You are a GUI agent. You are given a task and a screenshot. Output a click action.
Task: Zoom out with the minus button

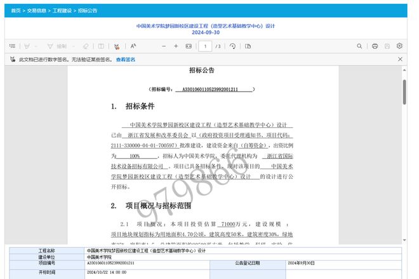164,46
